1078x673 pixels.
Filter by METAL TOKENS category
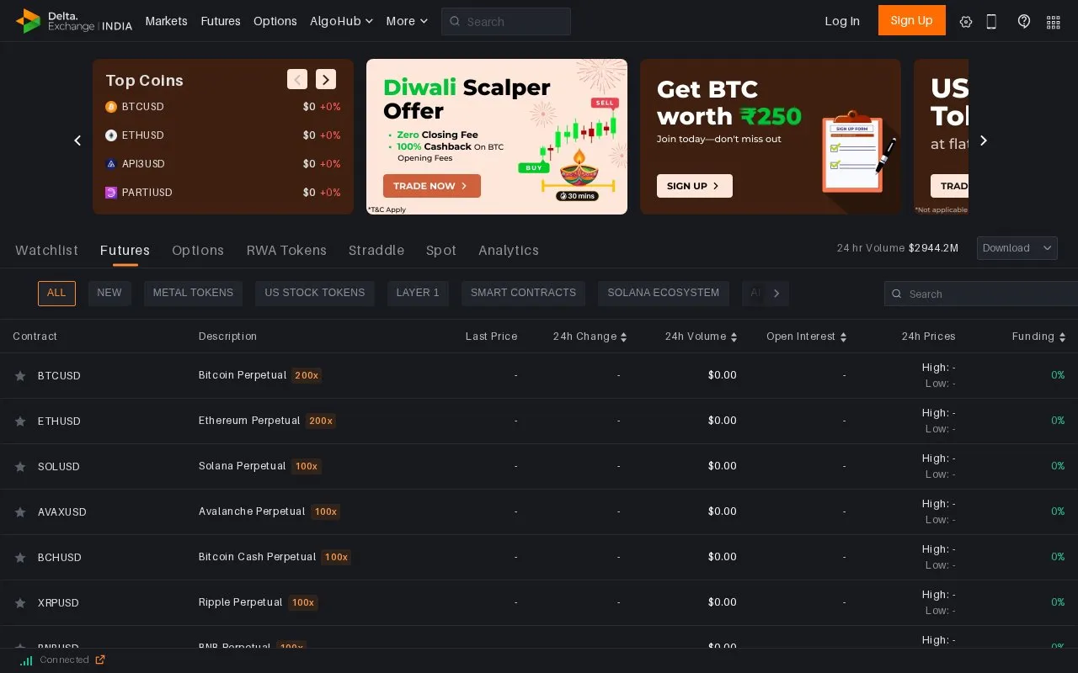[x=193, y=294]
